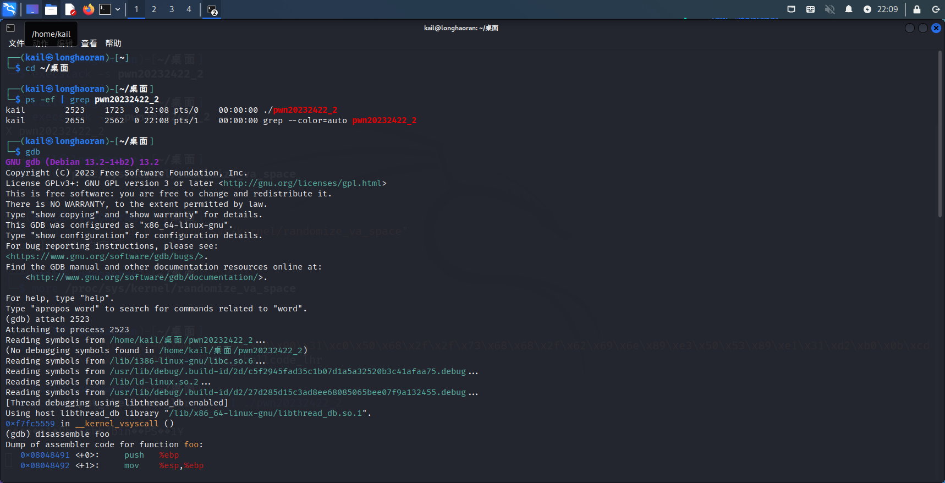Switch to workspace 1

point(136,9)
